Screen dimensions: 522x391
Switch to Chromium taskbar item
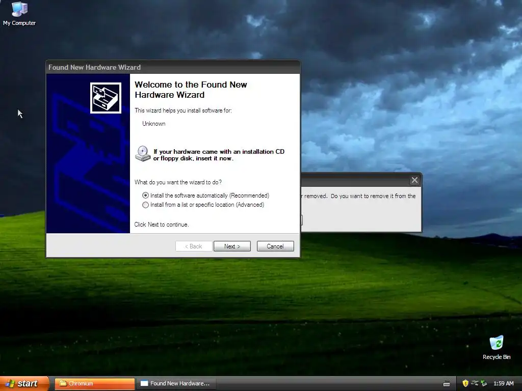click(x=94, y=383)
